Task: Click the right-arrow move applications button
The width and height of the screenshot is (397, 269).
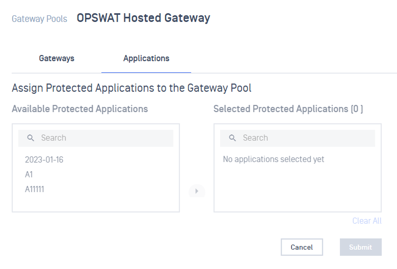Action: pos(197,191)
